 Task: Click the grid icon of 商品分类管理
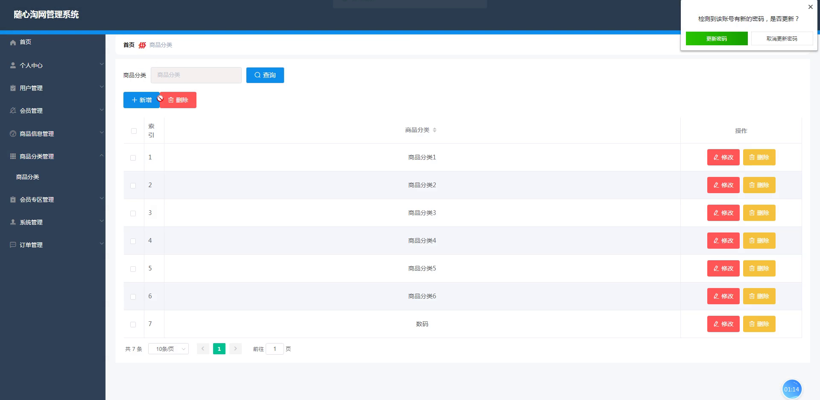(x=13, y=156)
